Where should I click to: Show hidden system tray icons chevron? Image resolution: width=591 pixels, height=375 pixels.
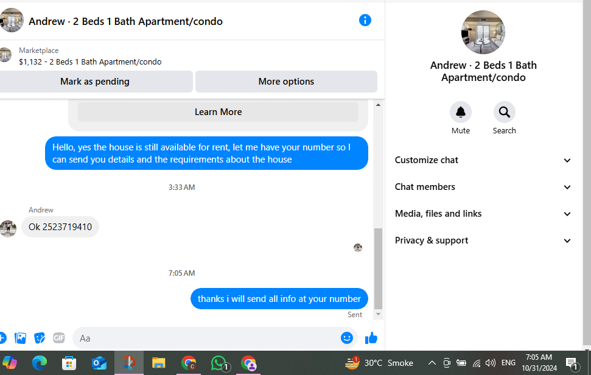click(x=432, y=363)
